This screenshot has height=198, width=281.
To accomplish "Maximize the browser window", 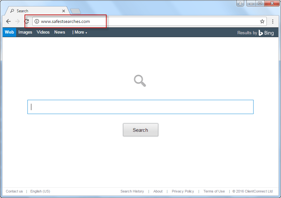I will click(260, 4).
